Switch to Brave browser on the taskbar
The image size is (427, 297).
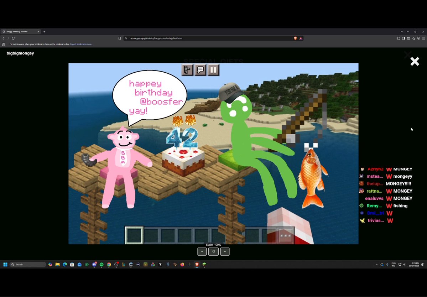(x=197, y=264)
